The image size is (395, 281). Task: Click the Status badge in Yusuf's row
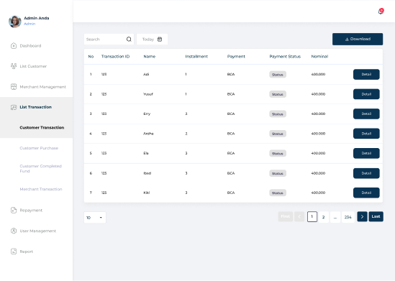[x=278, y=94]
